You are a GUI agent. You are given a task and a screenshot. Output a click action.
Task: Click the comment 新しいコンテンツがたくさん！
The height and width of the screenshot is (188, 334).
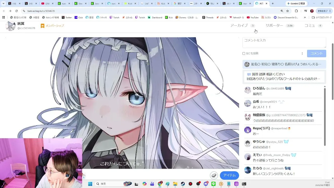(274, 174)
